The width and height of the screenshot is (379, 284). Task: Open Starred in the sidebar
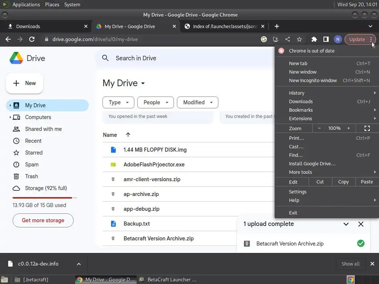(x=34, y=153)
